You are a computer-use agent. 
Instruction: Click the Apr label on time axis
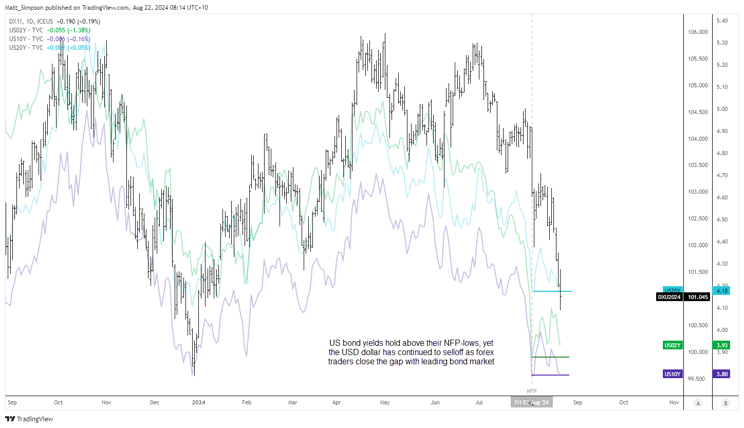click(337, 402)
